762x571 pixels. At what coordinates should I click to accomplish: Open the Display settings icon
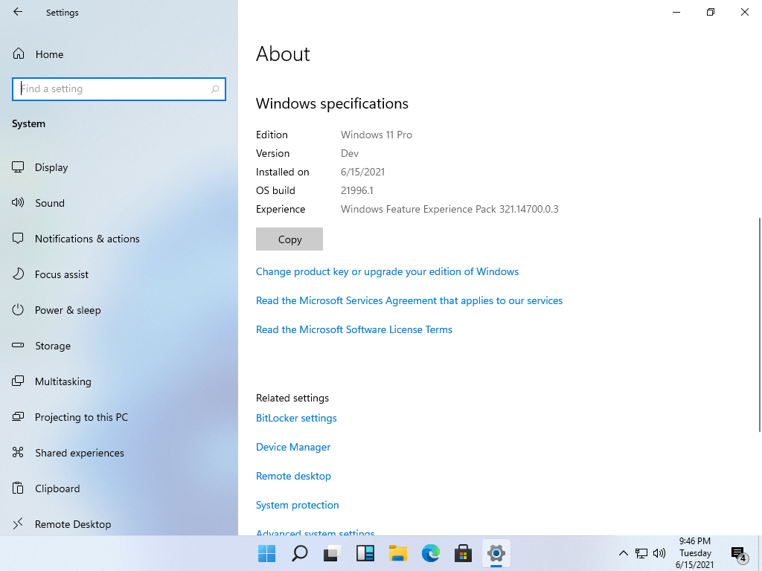pyautogui.click(x=17, y=167)
